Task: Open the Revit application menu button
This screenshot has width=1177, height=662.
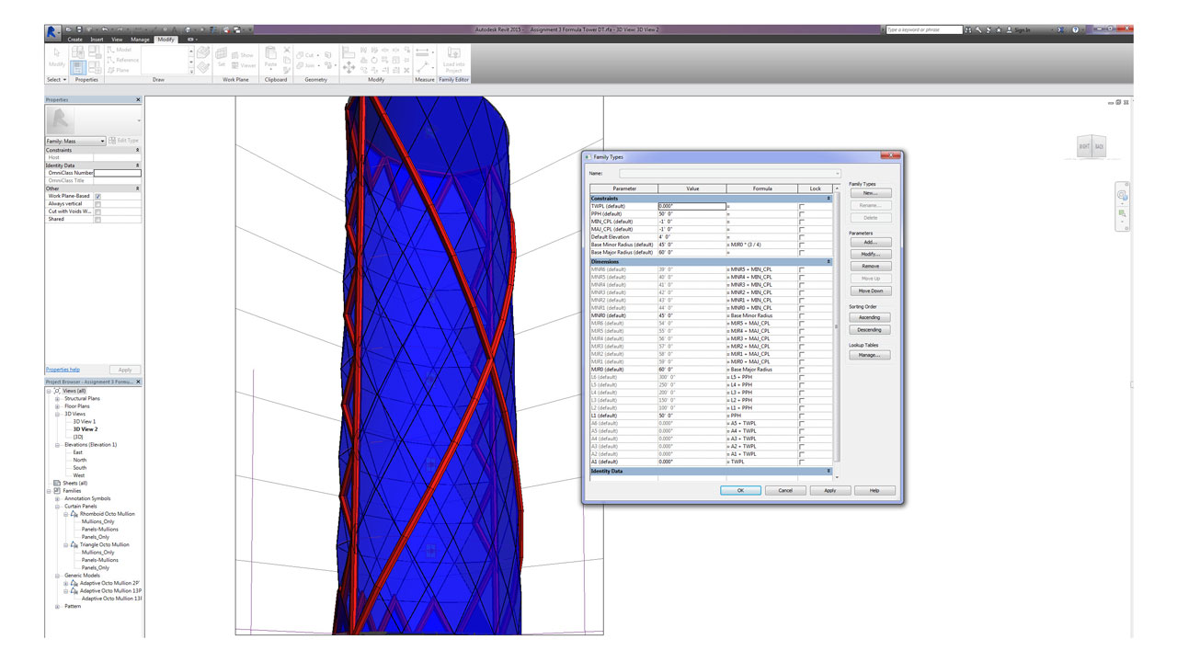Action: pos(52,31)
